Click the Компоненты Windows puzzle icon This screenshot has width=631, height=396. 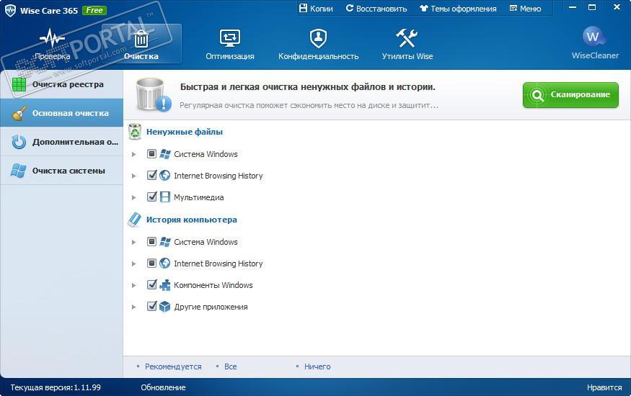point(165,285)
